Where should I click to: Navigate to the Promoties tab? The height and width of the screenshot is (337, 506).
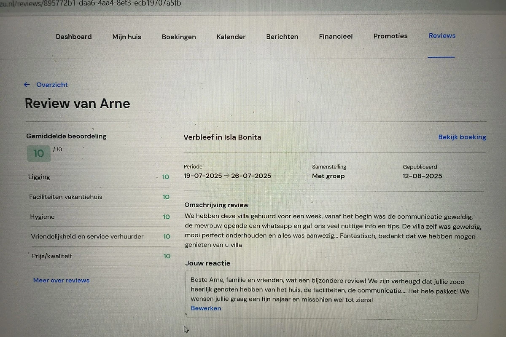click(x=390, y=36)
